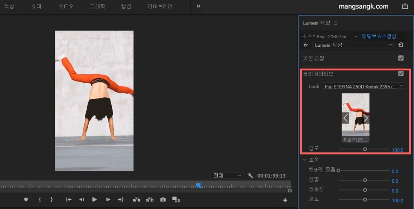Click the 기본 교정 section header

[x=313, y=58]
